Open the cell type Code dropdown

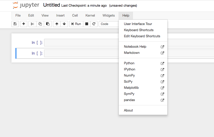109,24
